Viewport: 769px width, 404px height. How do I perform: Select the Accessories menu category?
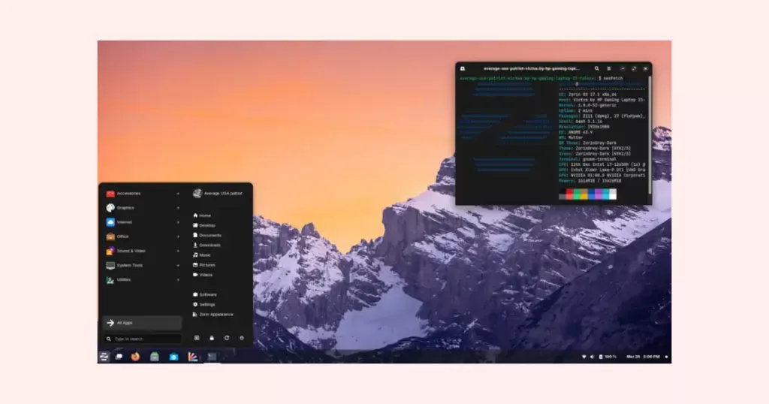[142, 194]
